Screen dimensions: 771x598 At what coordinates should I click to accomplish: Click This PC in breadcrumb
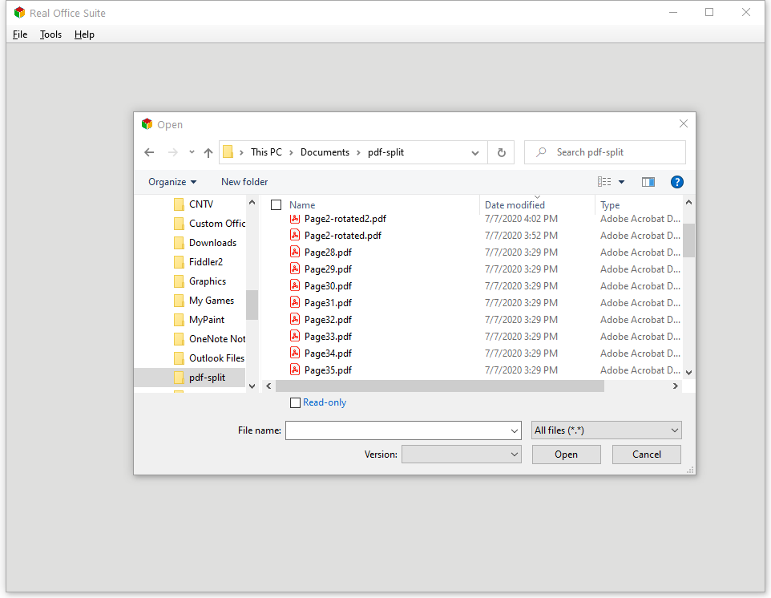[266, 152]
